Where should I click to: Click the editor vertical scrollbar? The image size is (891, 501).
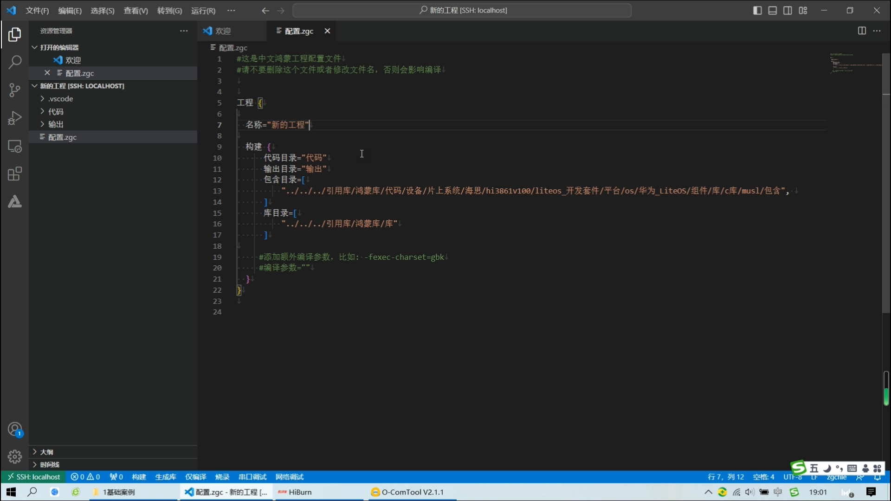886,186
